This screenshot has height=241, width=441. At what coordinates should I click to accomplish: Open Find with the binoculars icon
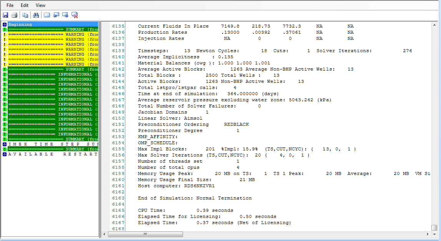36,15
